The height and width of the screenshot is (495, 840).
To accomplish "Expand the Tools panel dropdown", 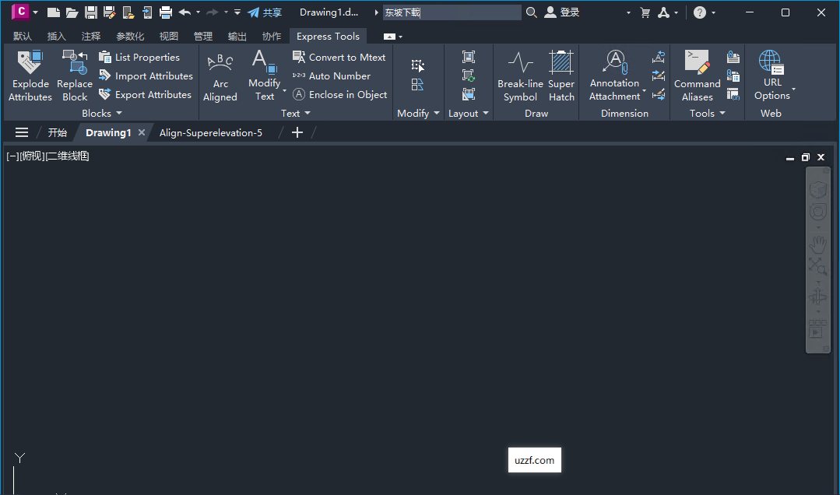I will click(722, 113).
